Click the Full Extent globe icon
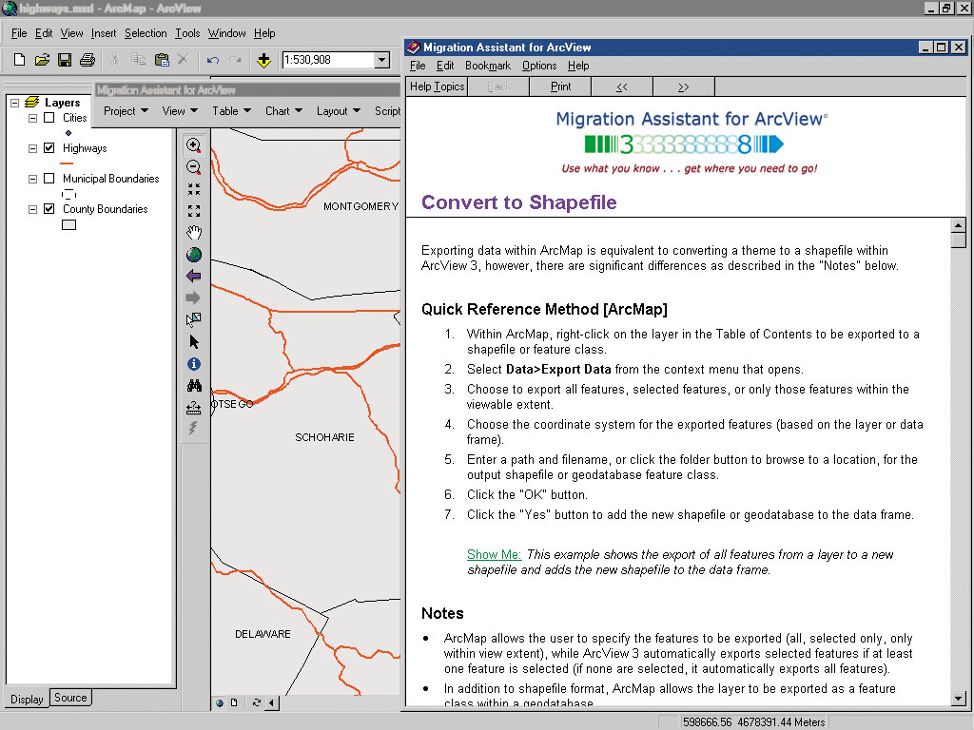The width and height of the screenshot is (974, 730). [194, 255]
